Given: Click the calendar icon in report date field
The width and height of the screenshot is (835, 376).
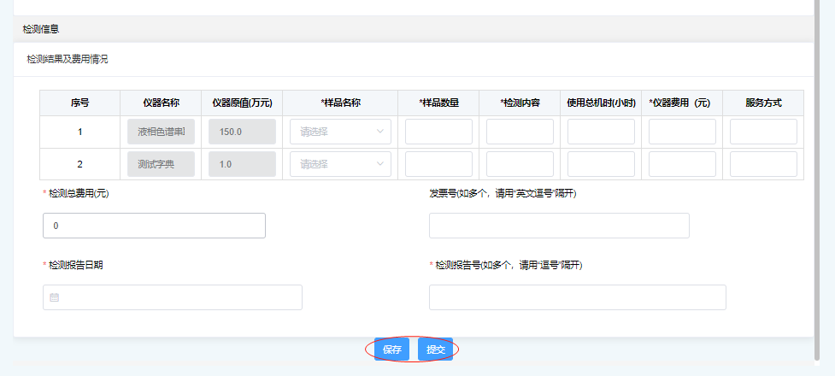Looking at the screenshot, I should pos(55,297).
